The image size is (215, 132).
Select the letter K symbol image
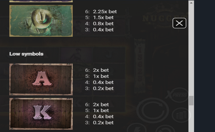(x=41, y=114)
